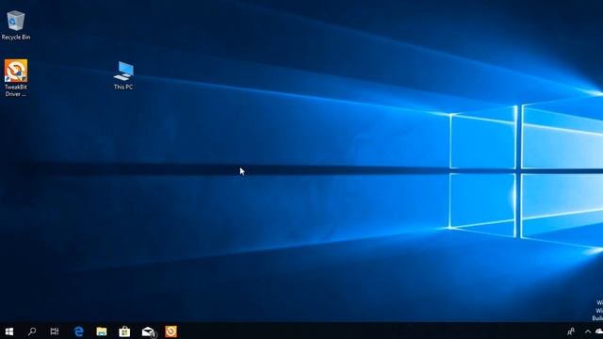Screen dimensions: 603x339
Task: Open the Windows Start menu
Action: point(9,331)
